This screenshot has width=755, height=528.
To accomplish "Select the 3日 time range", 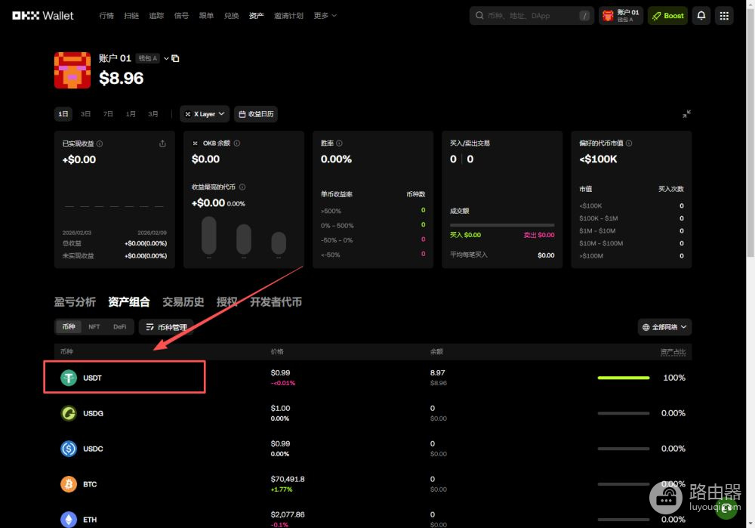I will pyautogui.click(x=86, y=114).
